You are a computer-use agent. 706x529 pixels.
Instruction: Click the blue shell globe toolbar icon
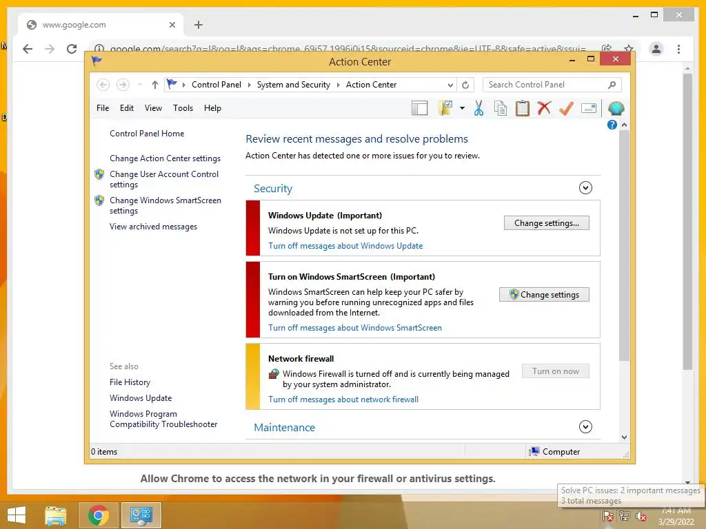coord(616,108)
